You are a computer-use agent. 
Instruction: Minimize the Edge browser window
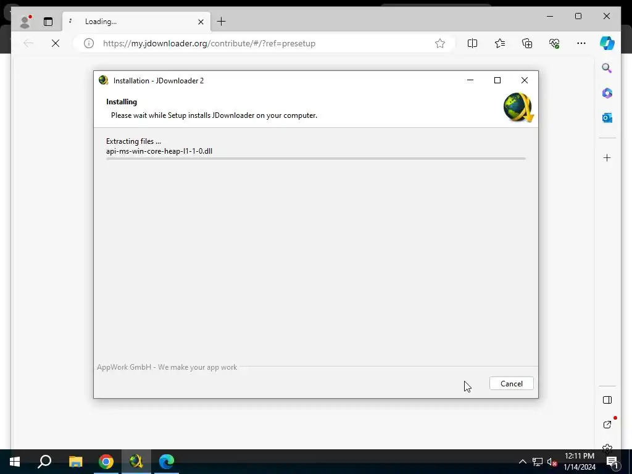550,16
